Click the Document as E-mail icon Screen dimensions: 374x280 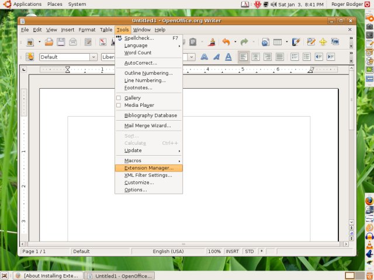73,42
